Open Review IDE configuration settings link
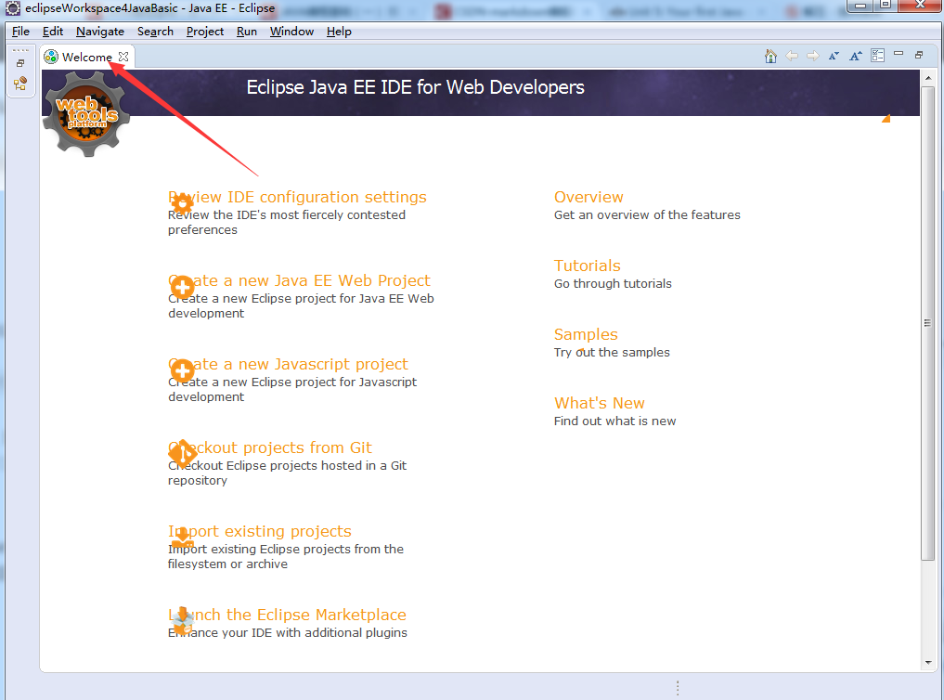The height and width of the screenshot is (700, 944). coord(297,197)
